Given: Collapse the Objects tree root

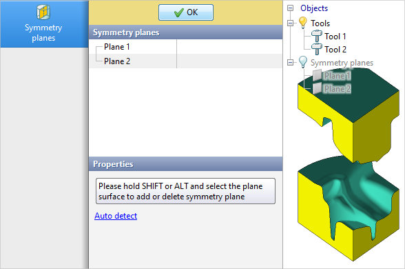Looking at the screenshot, I should (291, 8).
